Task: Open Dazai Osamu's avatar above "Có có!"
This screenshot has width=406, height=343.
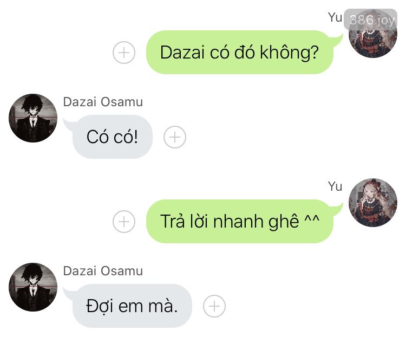Action: pos(33,118)
